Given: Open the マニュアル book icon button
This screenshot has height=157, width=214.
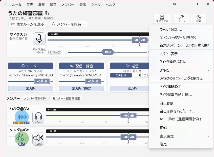Looking at the screenshot, I should coord(162,19).
